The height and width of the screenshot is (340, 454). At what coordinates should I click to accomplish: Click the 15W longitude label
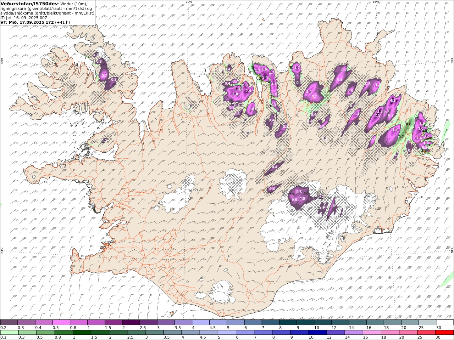(376, 2)
